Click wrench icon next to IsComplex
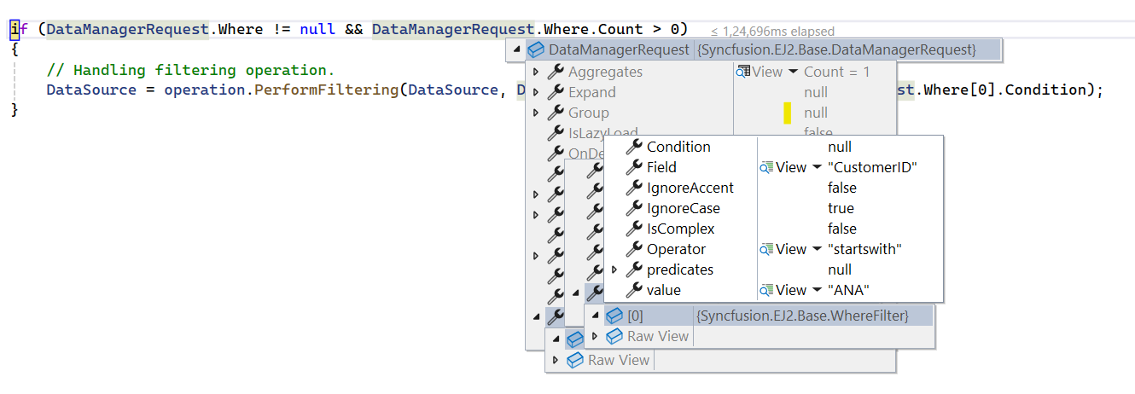1135x394 pixels. click(633, 229)
